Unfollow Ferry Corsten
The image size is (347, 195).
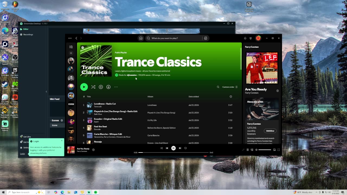(270, 131)
